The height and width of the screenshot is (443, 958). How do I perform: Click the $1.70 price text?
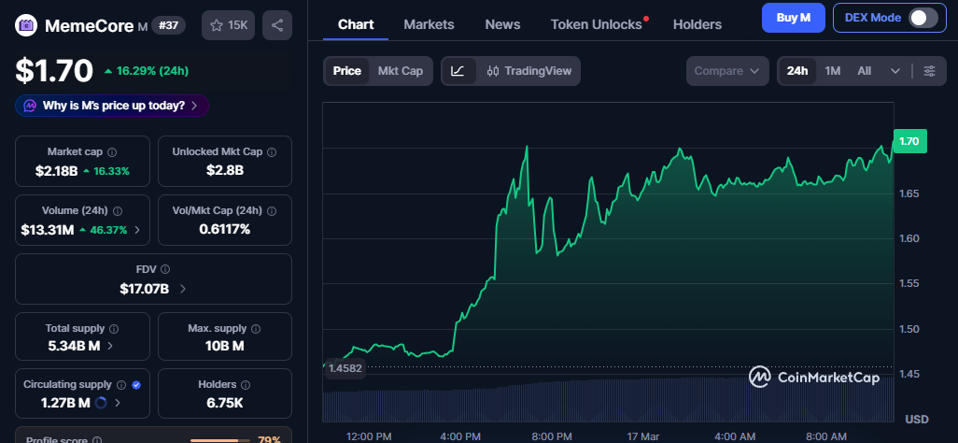click(x=54, y=70)
